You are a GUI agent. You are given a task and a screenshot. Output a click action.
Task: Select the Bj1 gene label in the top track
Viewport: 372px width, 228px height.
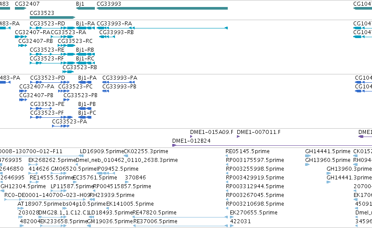tap(80, 4)
